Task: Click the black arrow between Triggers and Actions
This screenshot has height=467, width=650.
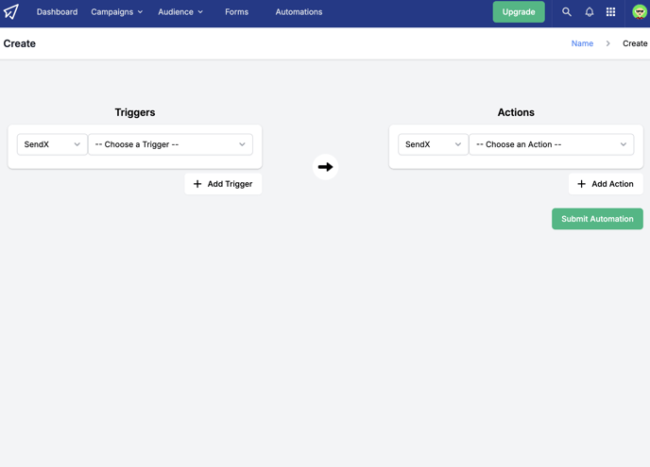Action: click(x=325, y=167)
